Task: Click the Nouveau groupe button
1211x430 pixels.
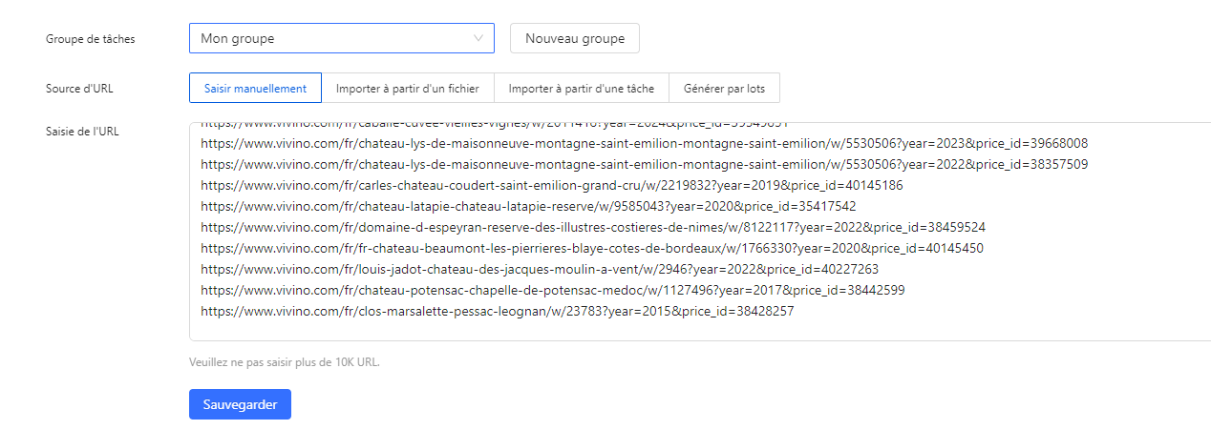Action: click(574, 38)
